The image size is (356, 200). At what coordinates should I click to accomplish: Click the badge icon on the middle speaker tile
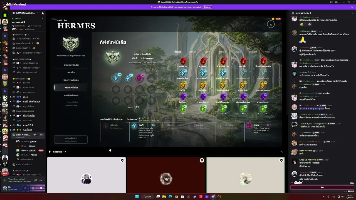[x=202, y=160]
